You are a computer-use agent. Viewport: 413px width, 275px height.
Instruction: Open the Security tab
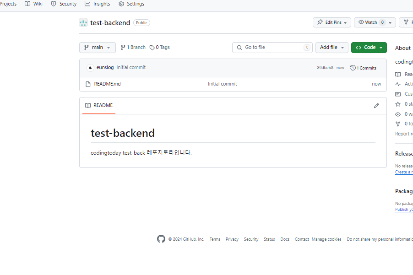point(64,4)
